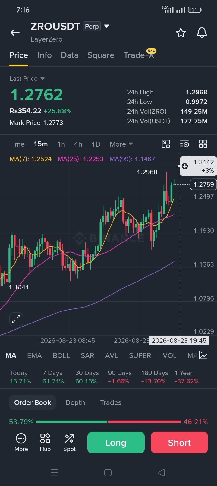Toggle the VOL indicator
217x486 pixels.
pos(169,355)
